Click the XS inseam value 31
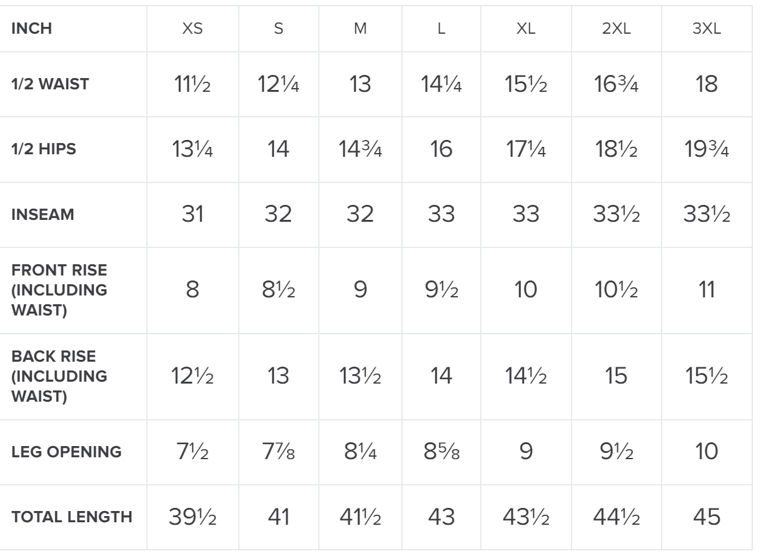 pyautogui.click(x=192, y=215)
